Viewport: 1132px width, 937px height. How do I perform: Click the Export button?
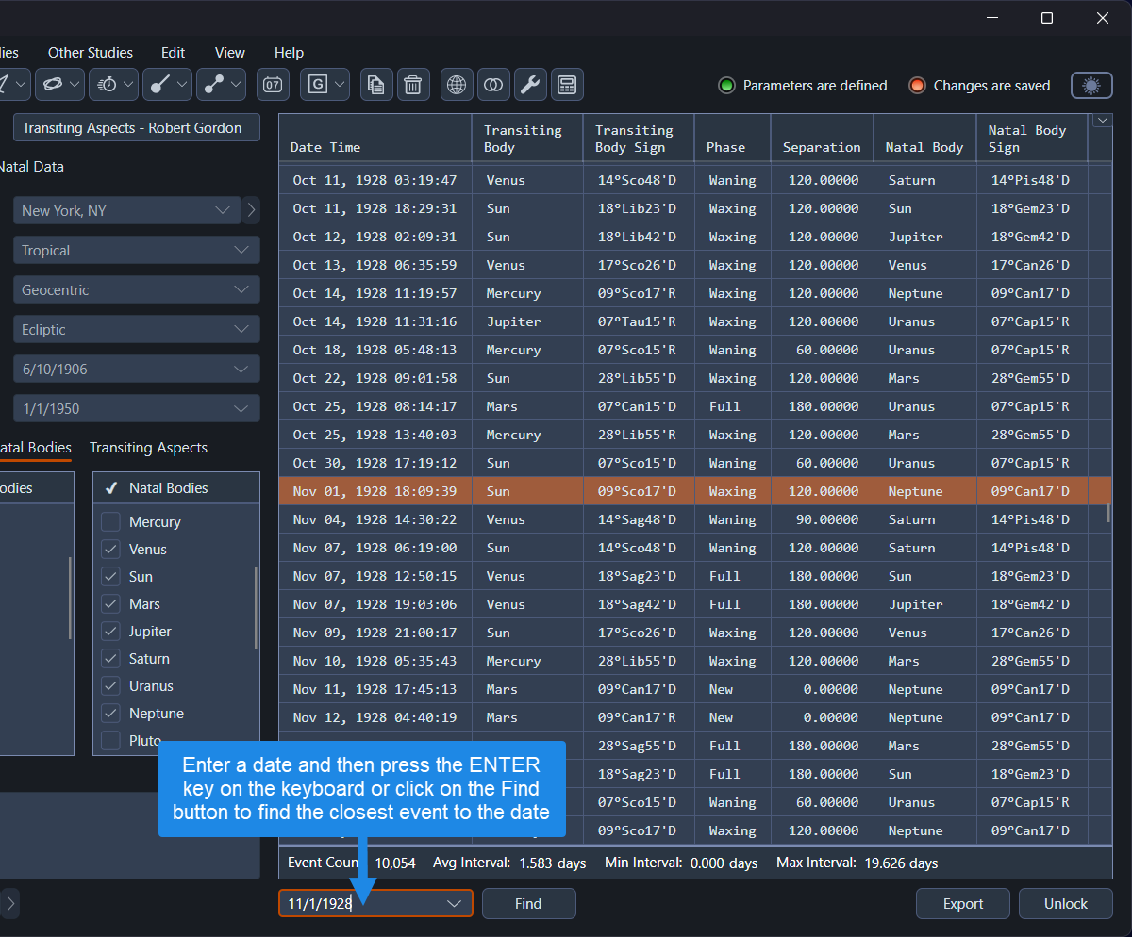pos(962,903)
